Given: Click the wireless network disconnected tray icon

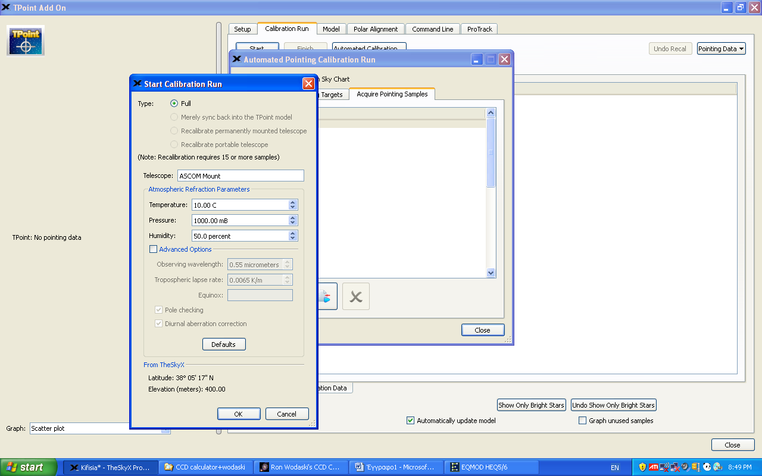Looking at the screenshot, I should pyautogui.click(x=664, y=467).
